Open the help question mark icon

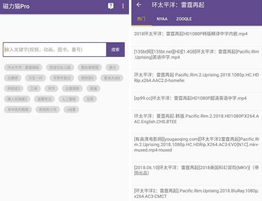[x=110, y=6]
